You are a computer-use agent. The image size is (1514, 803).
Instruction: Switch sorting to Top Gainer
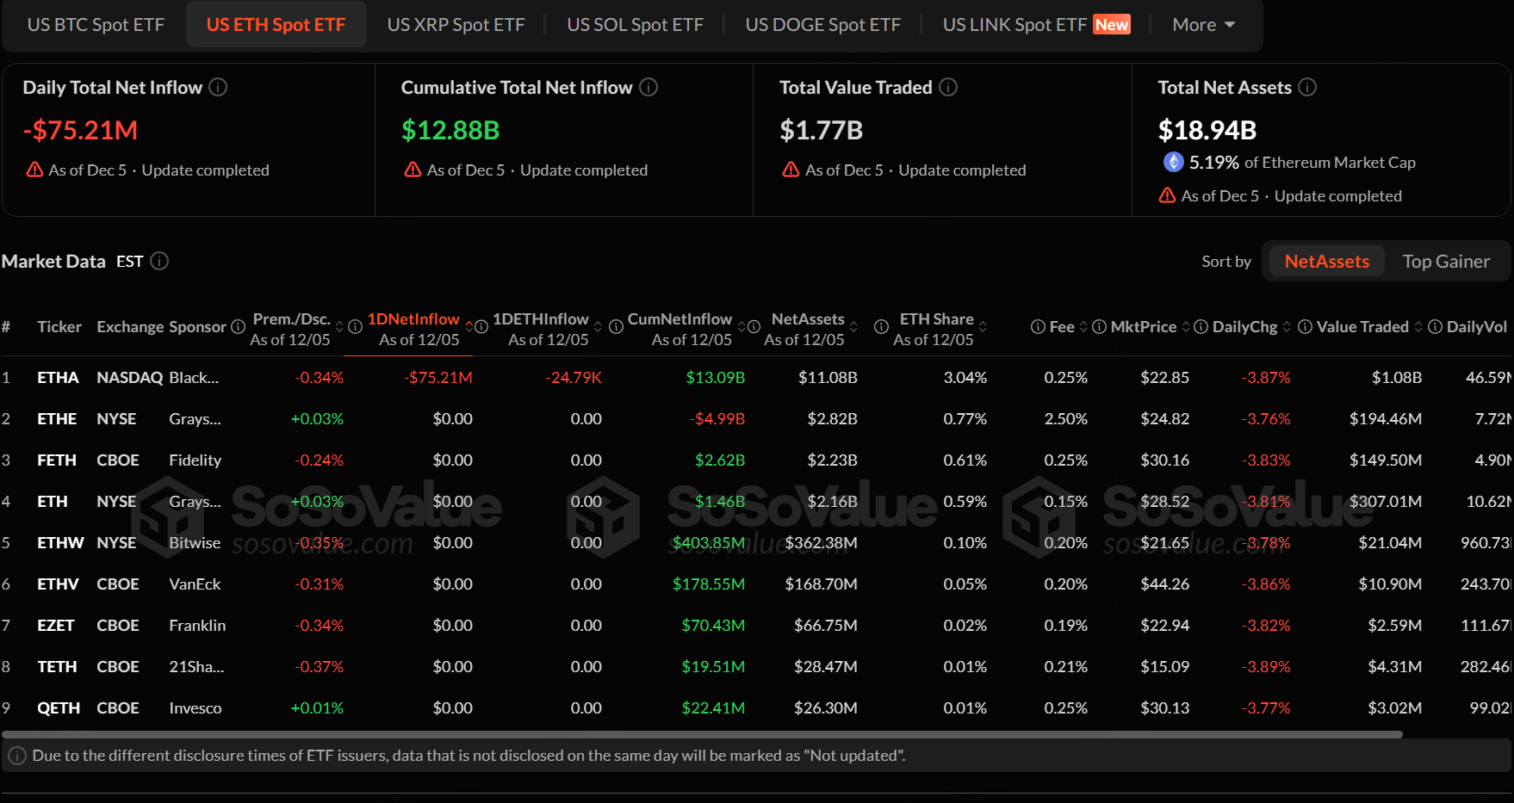click(x=1445, y=262)
